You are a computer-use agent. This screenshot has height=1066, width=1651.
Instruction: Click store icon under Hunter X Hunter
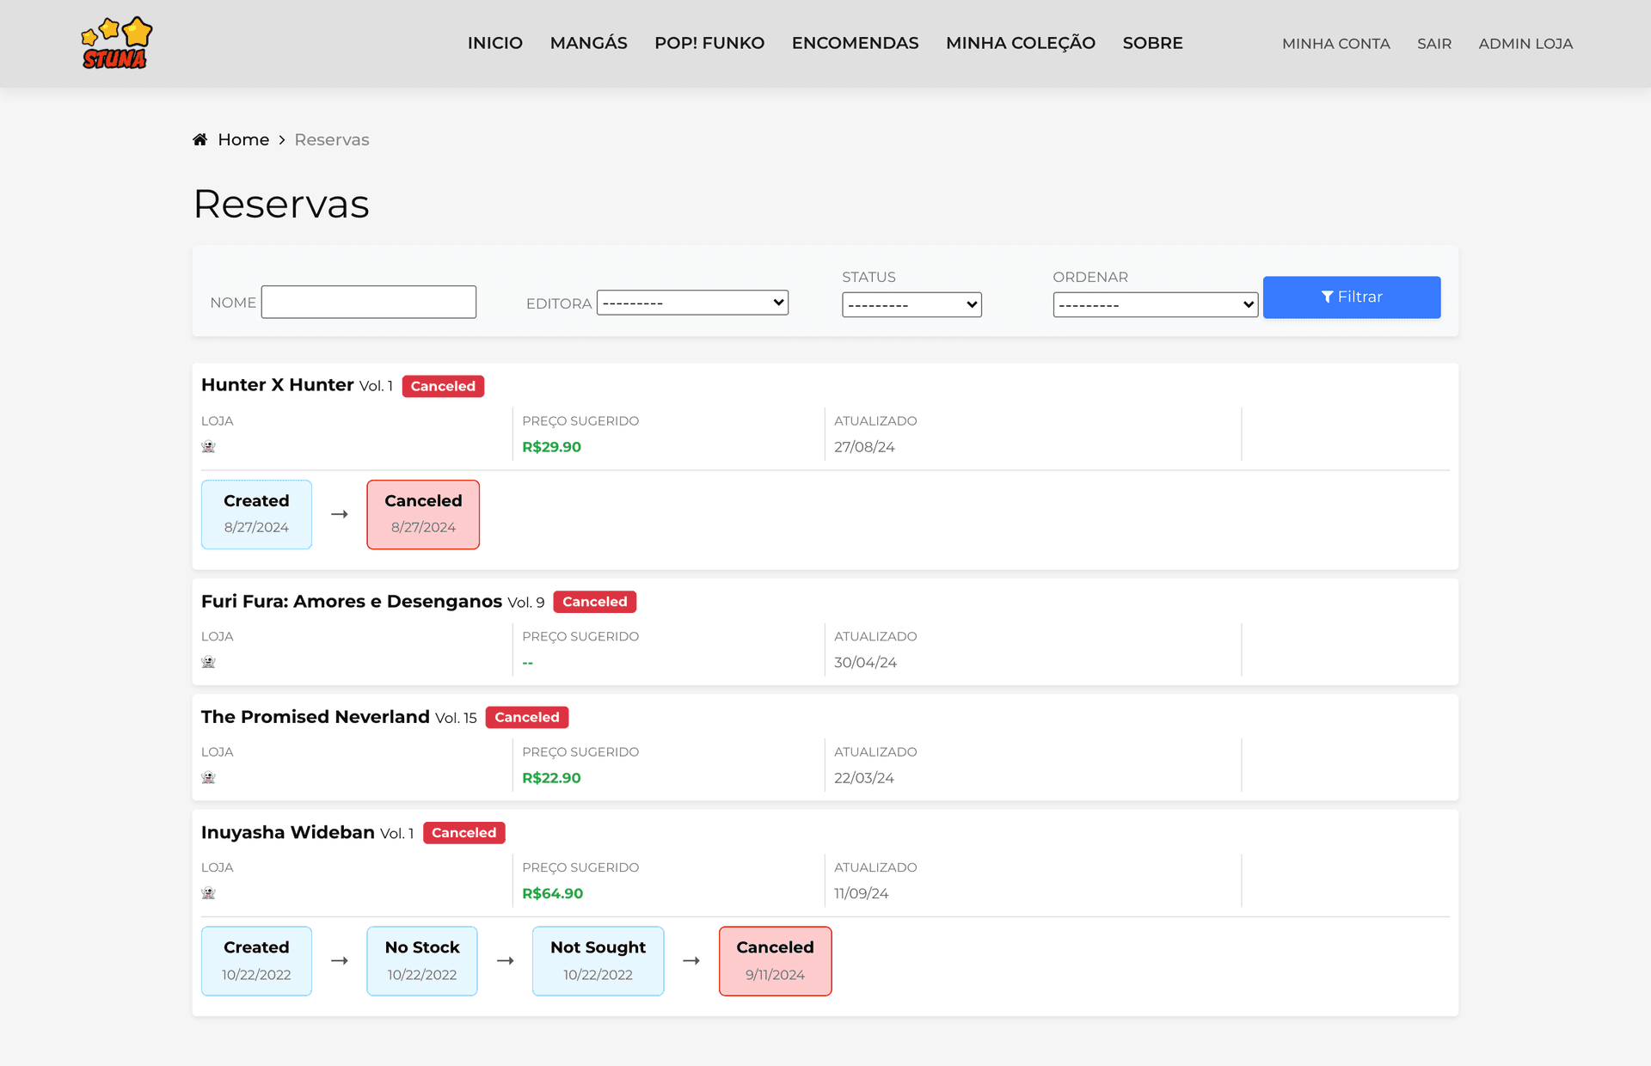[x=208, y=447]
